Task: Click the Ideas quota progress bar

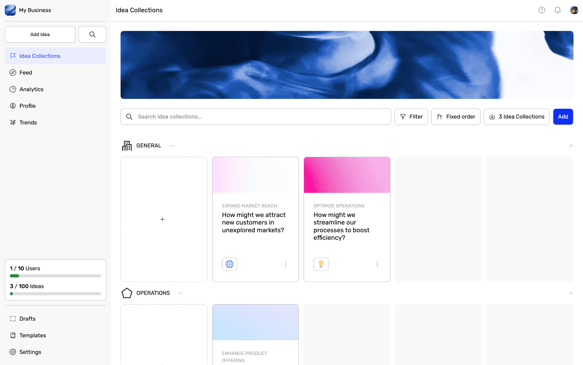Action: coord(56,294)
